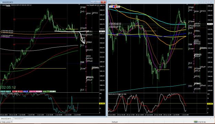This screenshot has width=215, height=124.
Task: Select the DL3 label on M15 chart
Action: (82, 45)
